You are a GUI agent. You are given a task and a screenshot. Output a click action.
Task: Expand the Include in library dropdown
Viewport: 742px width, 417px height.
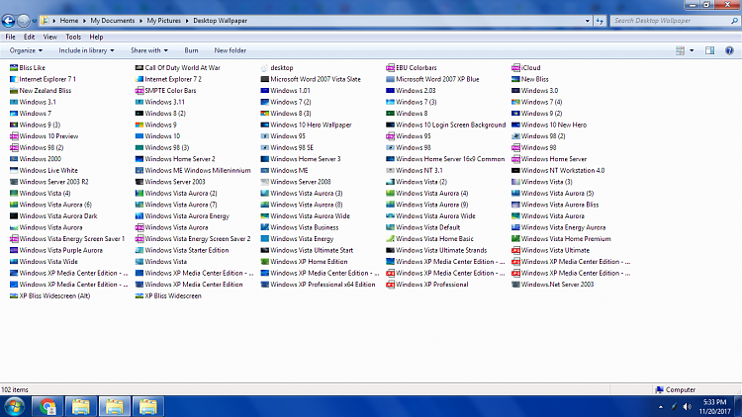point(86,50)
